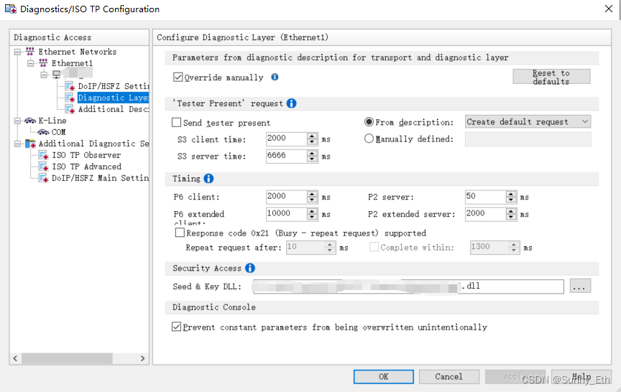Collapse the Ethernet Networks tree node

pyautogui.click(x=17, y=52)
